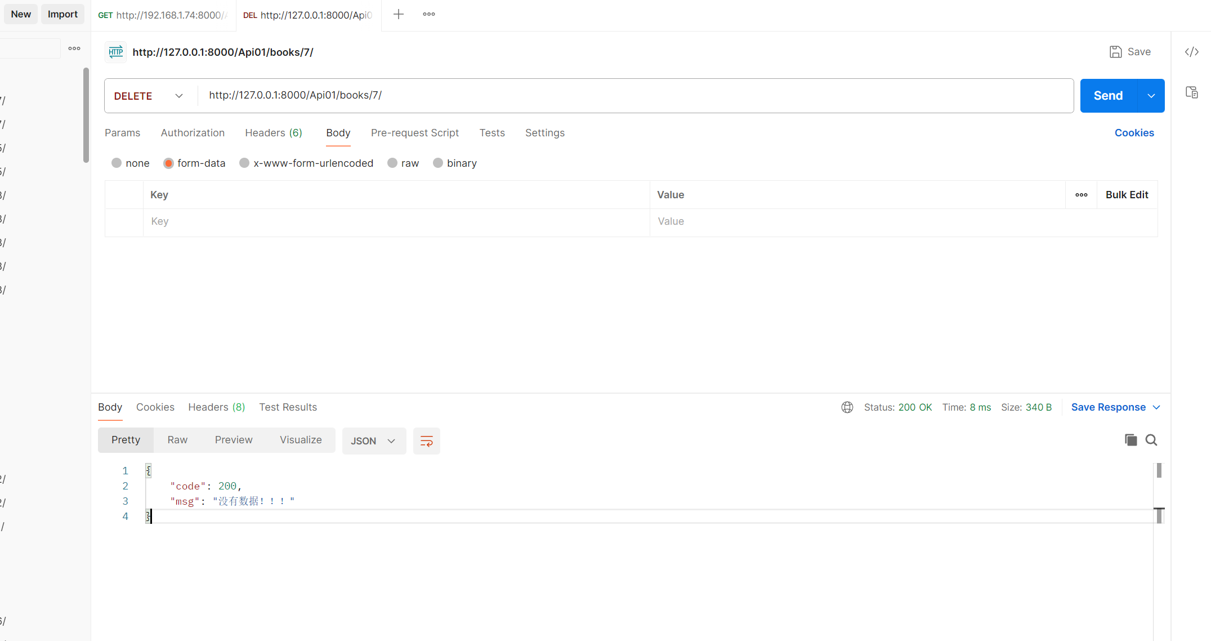Switch to the Authorization tab
This screenshot has height=641, width=1211.
[193, 133]
